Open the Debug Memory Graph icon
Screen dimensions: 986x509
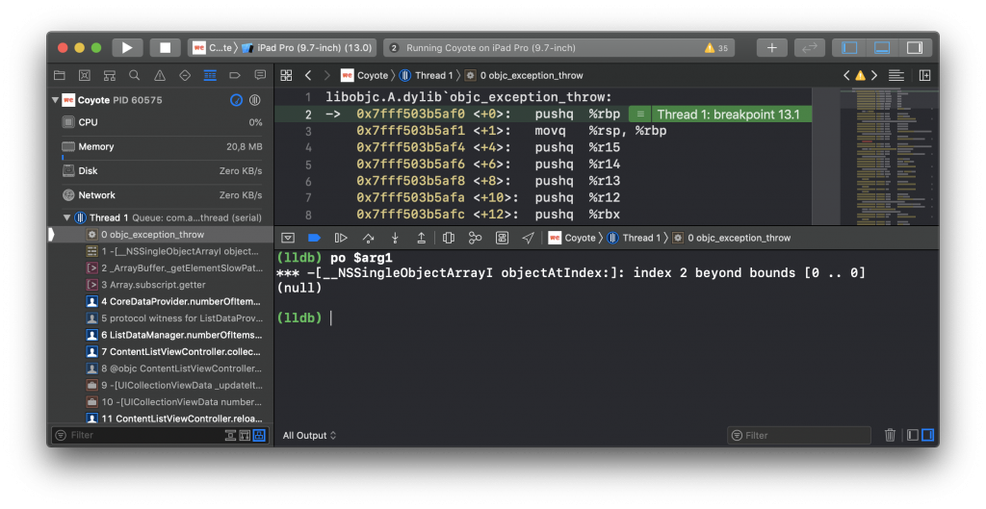pos(475,238)
